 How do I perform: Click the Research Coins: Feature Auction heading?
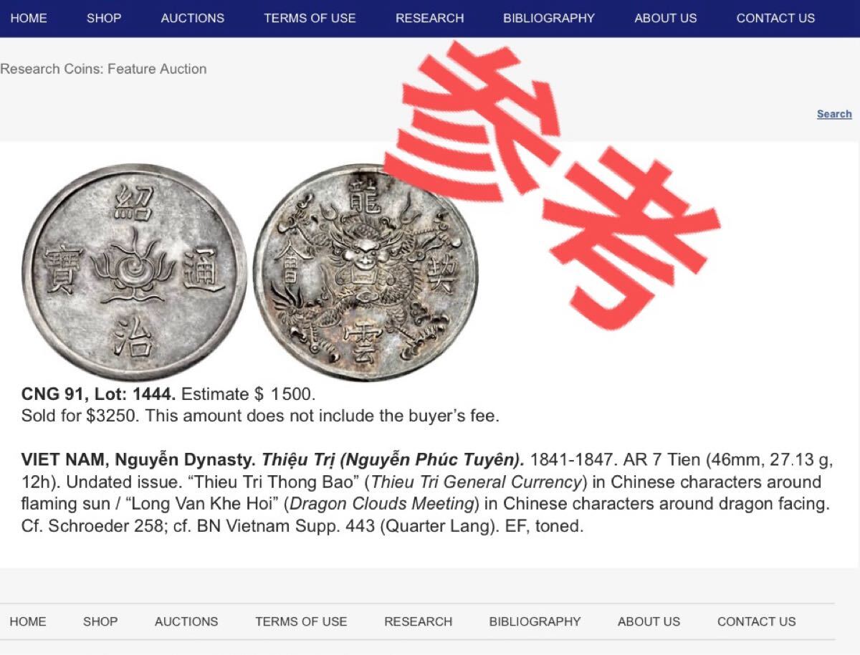coord(103,69)
